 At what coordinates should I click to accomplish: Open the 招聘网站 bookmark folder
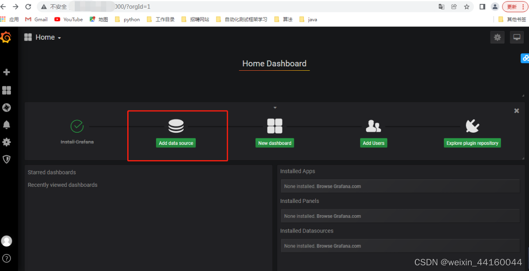pos(195,19)
